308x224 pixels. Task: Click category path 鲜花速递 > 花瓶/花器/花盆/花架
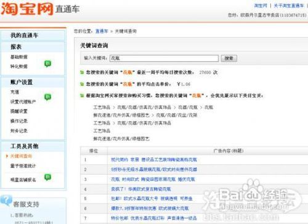point(145,115)
